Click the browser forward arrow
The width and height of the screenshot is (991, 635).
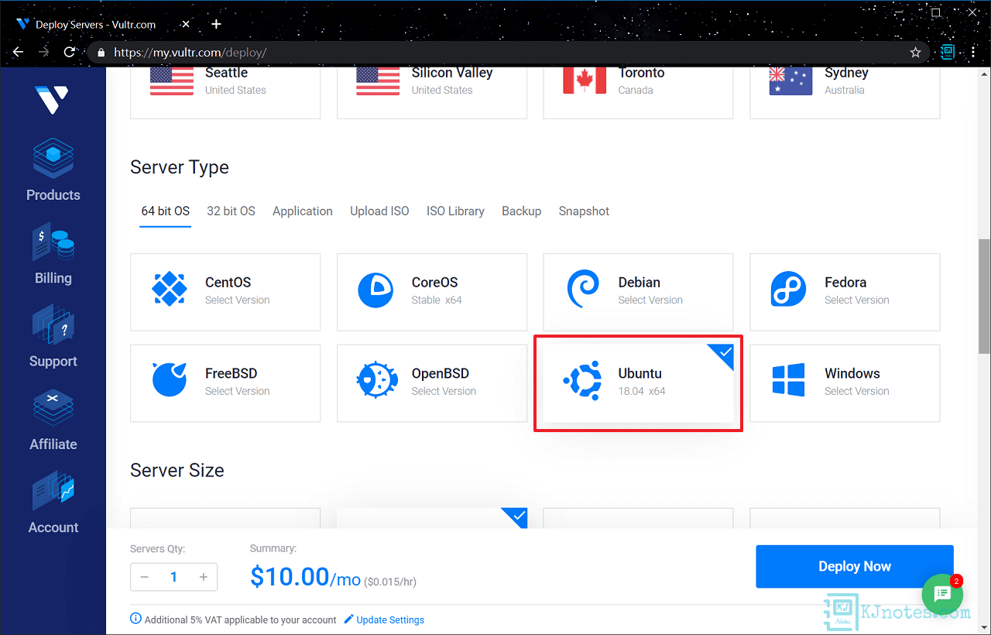44,52
